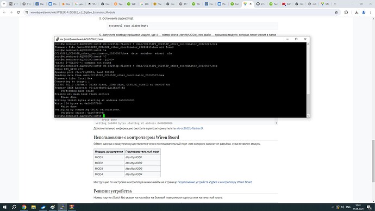Open the Windows notification center
The width and height of the screenshot is (375, 211).
pos(369,207)
